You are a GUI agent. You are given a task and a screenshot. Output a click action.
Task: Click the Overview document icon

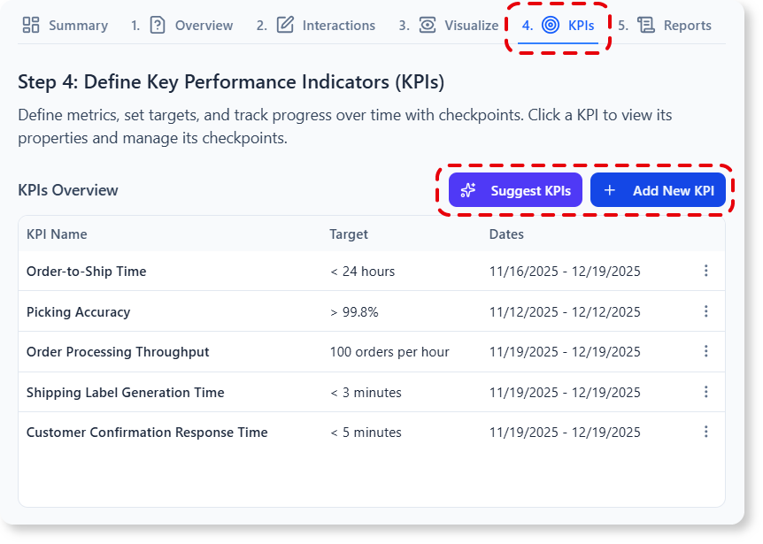(x=158, y=25)
